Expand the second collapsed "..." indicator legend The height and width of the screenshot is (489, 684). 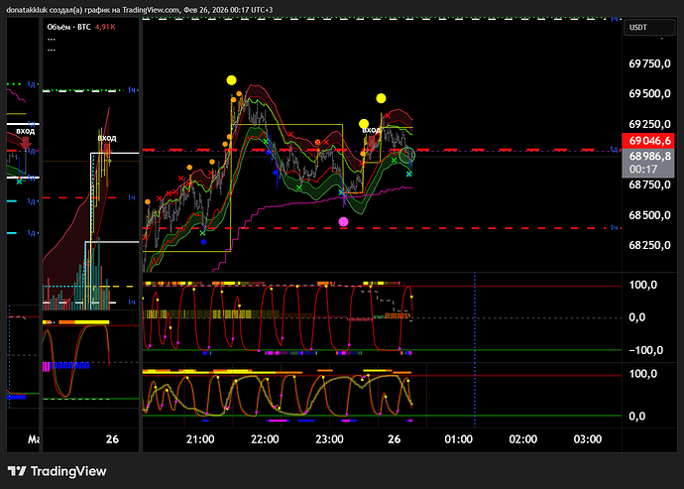click(x=51, y=50)
